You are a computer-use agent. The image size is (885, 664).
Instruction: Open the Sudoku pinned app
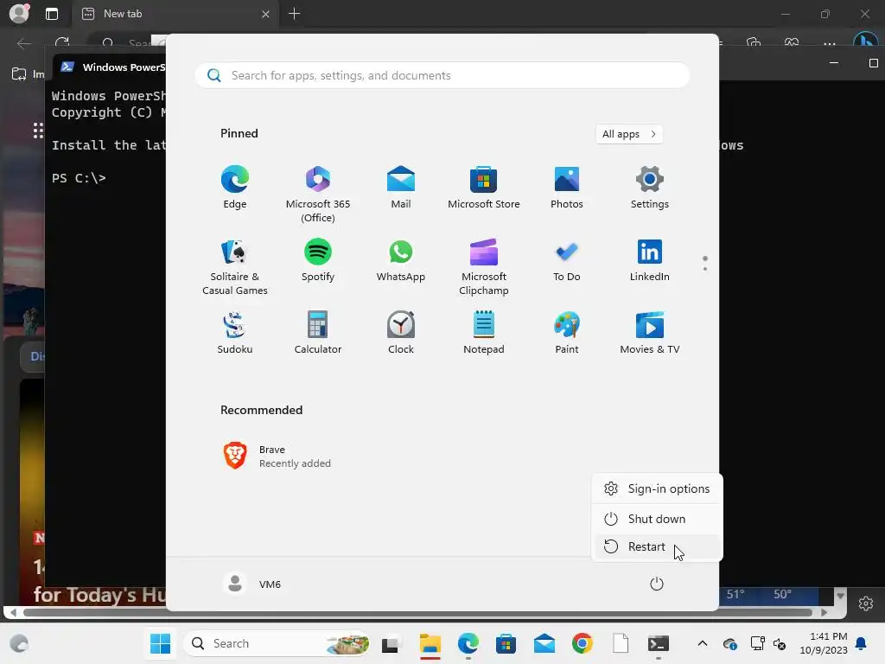pos(235,333)
